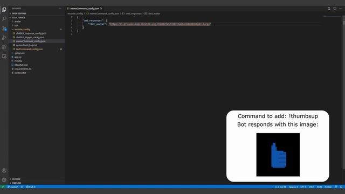Open errors and warnings status indicator
345x194 pixels.
pos(31,187)
